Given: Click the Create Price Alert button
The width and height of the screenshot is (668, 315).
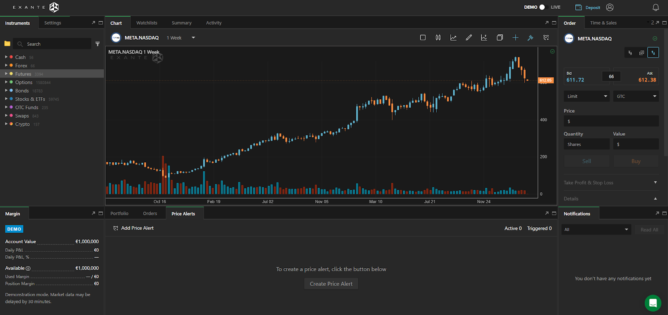Looking at the screenshot, I should [331, 284].
